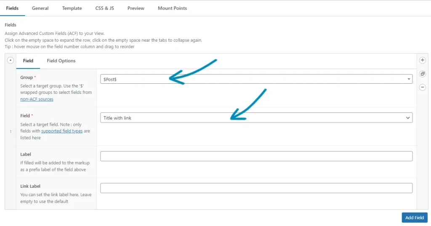Viewport: 431px width, 226px height.
Task: Click the row number 1 drag handle
Action: 11,132
